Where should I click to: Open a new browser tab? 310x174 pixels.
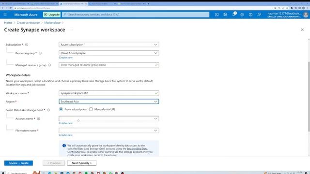point(148,4)
